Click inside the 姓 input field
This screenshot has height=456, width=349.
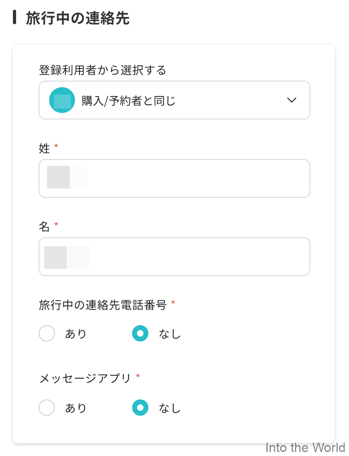[174, 178]
